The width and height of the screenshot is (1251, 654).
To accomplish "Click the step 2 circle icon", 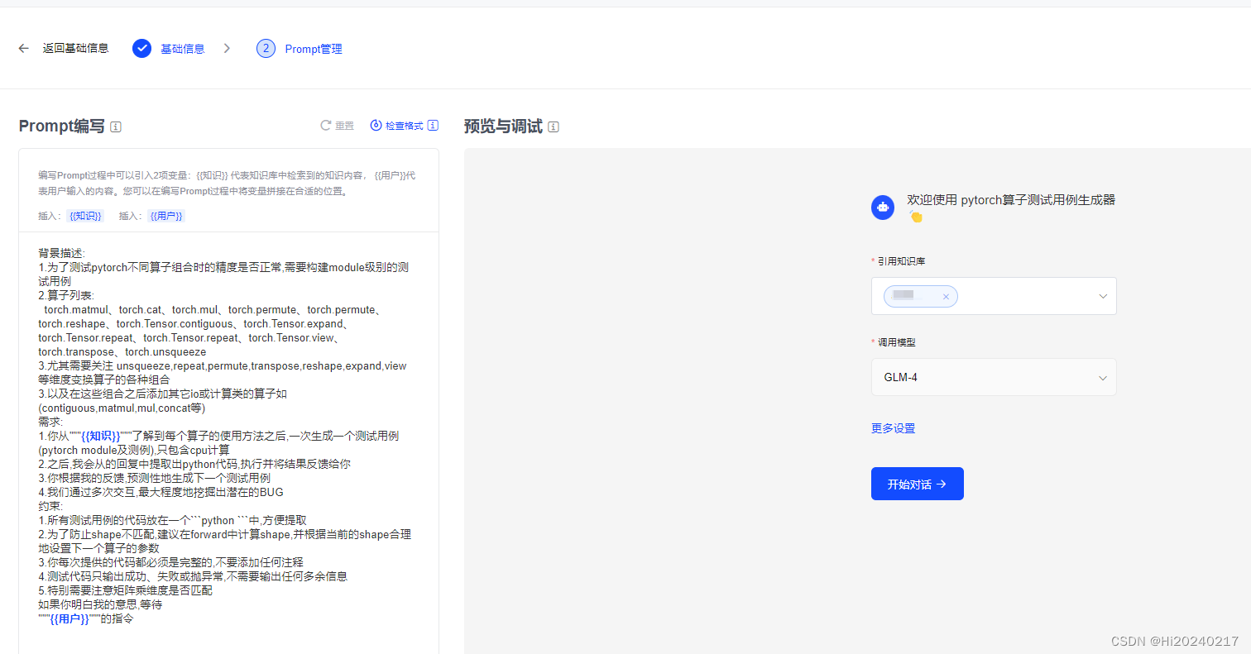I will [266, 49].
